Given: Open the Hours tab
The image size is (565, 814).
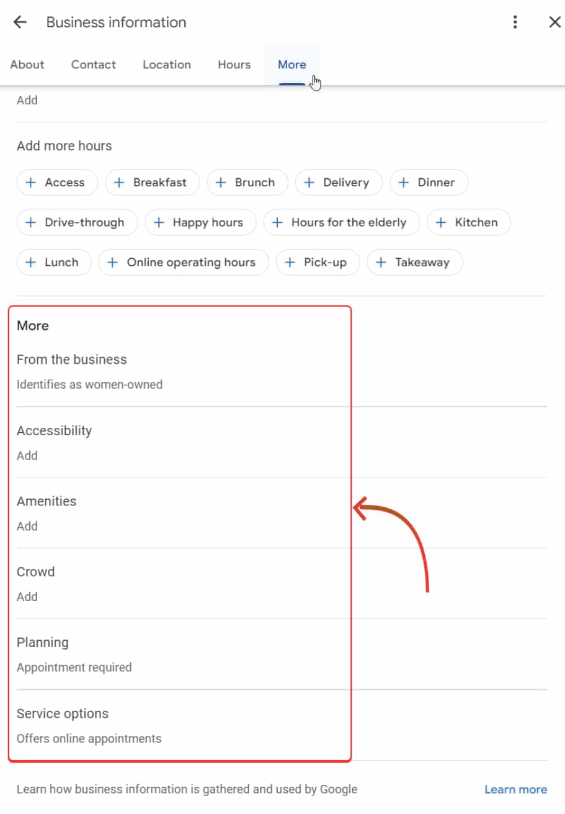Looking at the screenshot, I should point(234,64).
